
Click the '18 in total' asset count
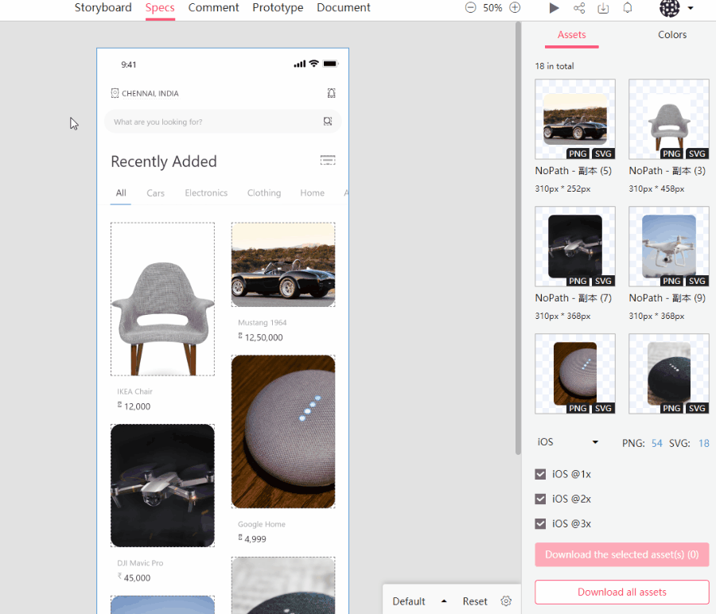555,66
